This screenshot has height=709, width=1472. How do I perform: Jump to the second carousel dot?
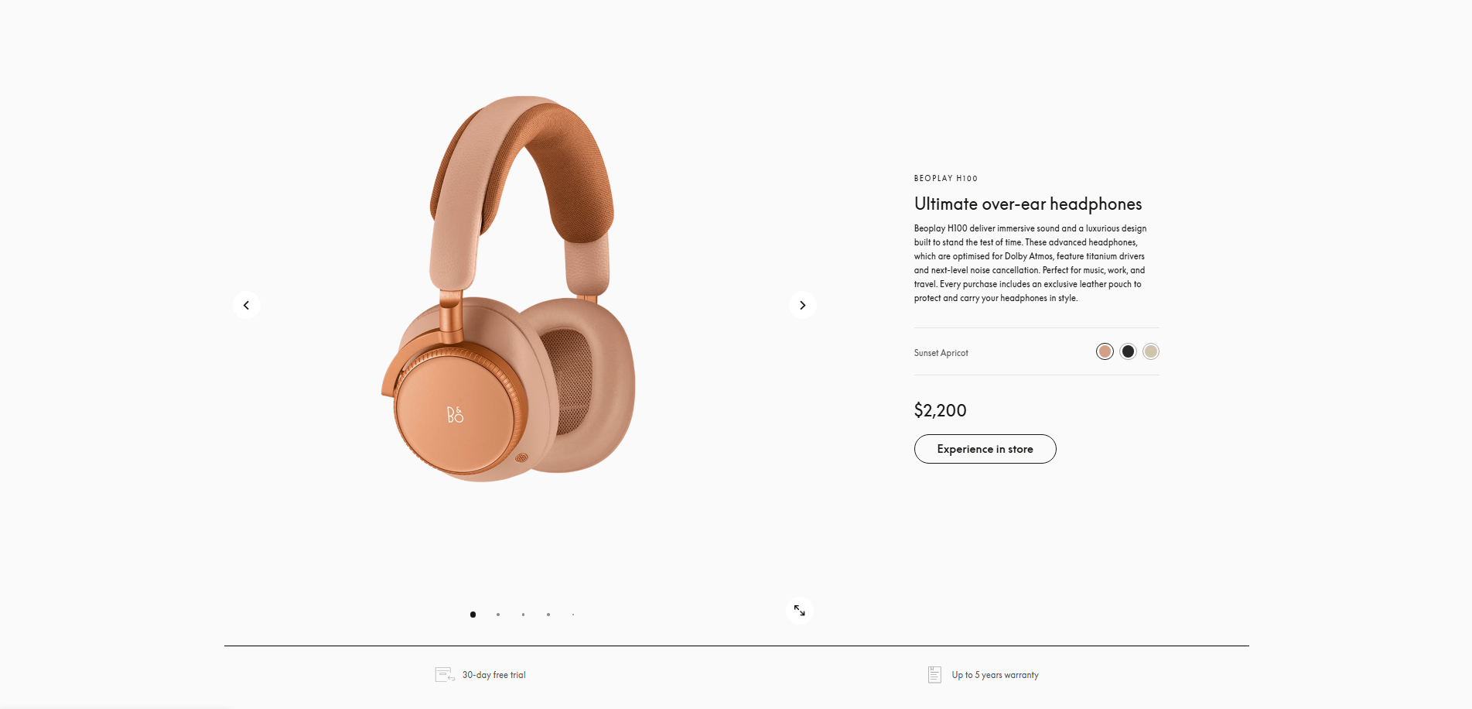pyautogui.click(x=498, y=615)
